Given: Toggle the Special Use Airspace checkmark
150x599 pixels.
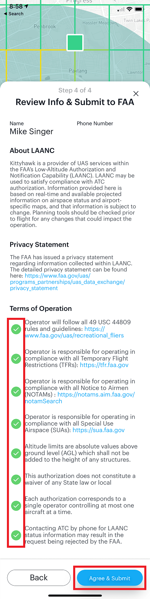Looking at the screenshot, I should 16,424.
